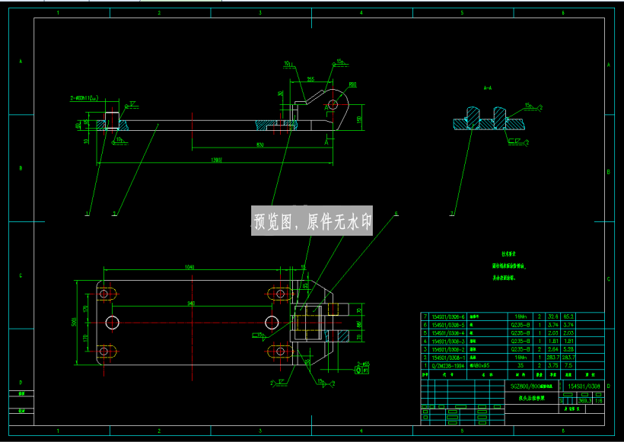Click part number 154S01/0308-6 in the parts list

click(x=448, y=316)
